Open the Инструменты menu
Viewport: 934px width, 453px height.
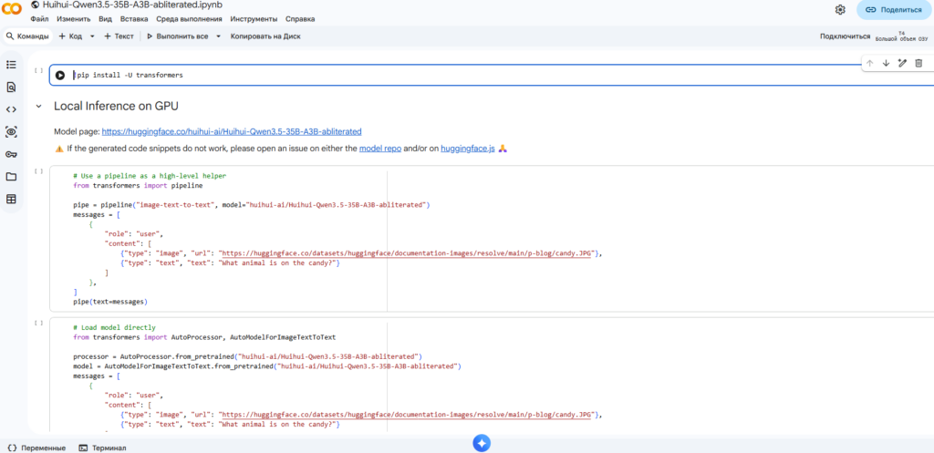tap(254, 19)
